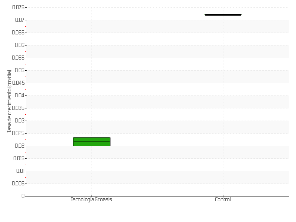Click the 0.05 y-axis tick label
Screen dimensions: 296x222
pyautogui.click(x=19, y=70)
